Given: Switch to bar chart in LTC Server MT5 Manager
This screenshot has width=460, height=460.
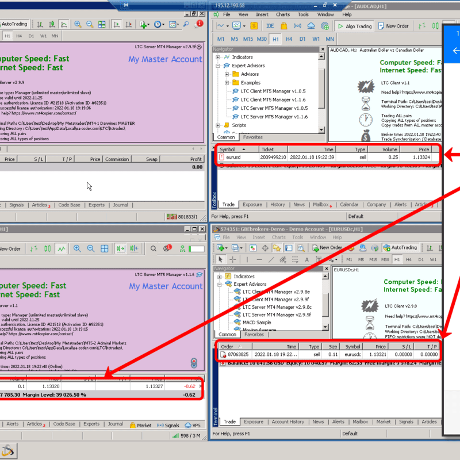Looking at the screenshot, I should 34,249.
